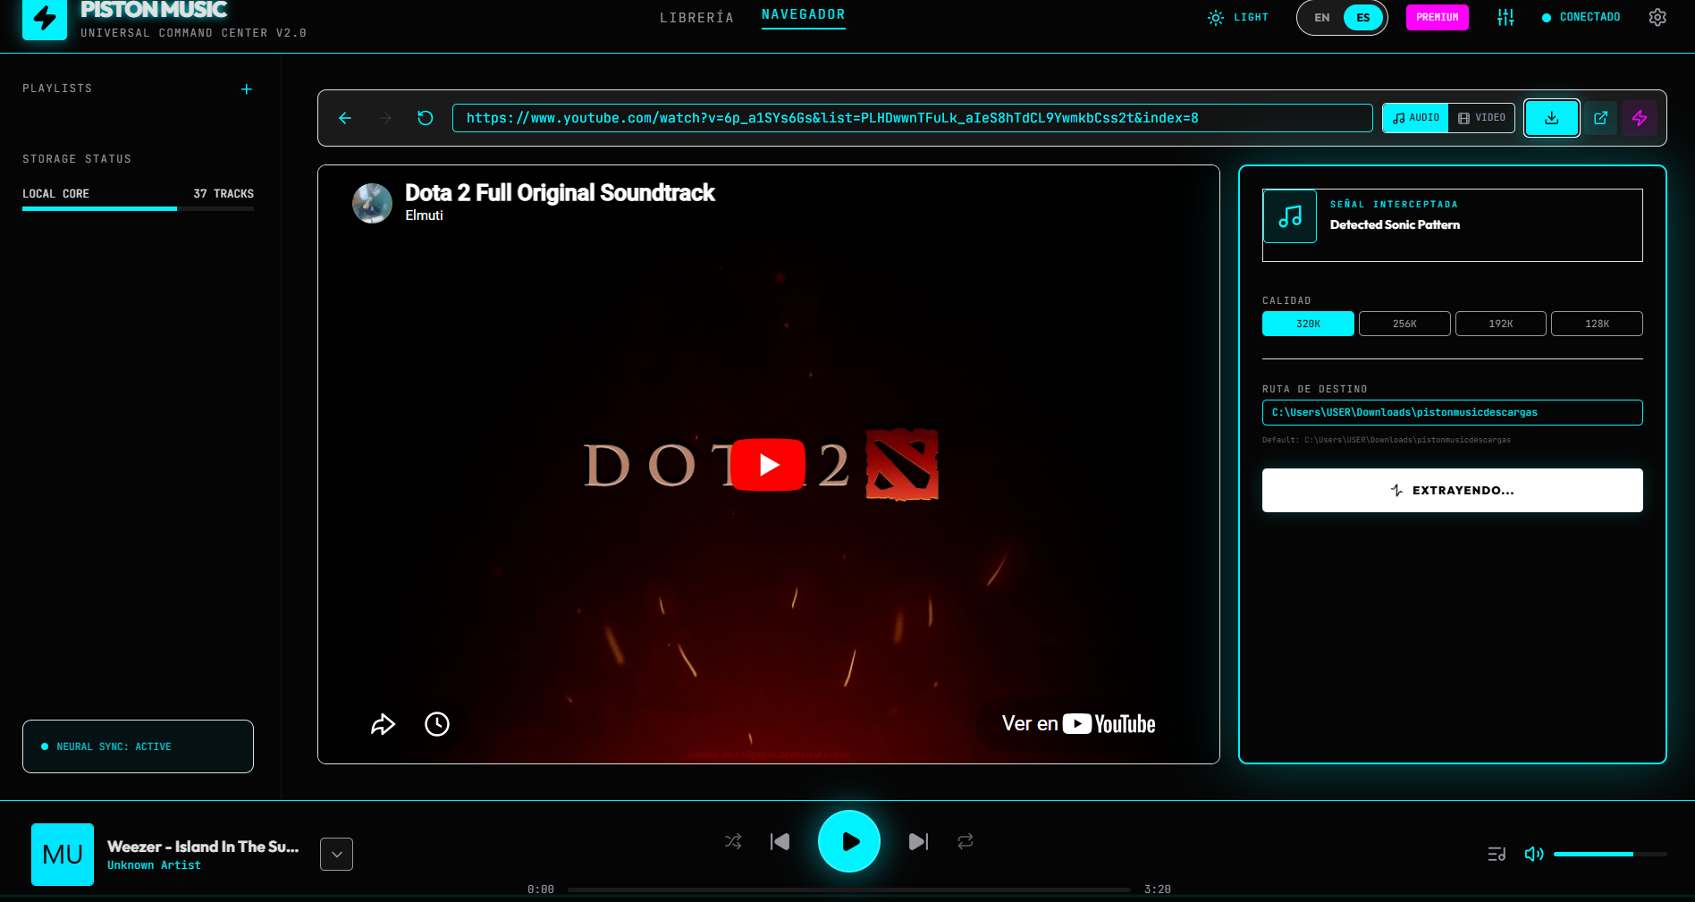Click the Elmuti channel name
The image size is (1695, 902).
click(424, 215)
